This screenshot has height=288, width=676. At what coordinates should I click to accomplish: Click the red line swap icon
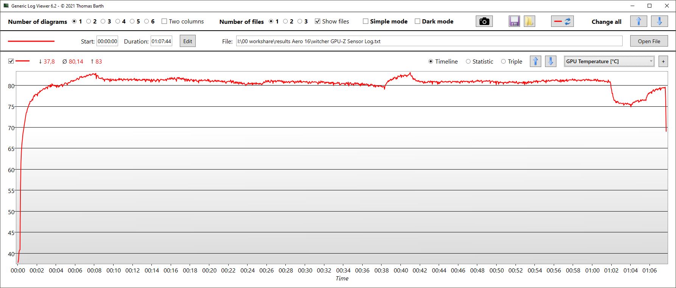[562, 21]
